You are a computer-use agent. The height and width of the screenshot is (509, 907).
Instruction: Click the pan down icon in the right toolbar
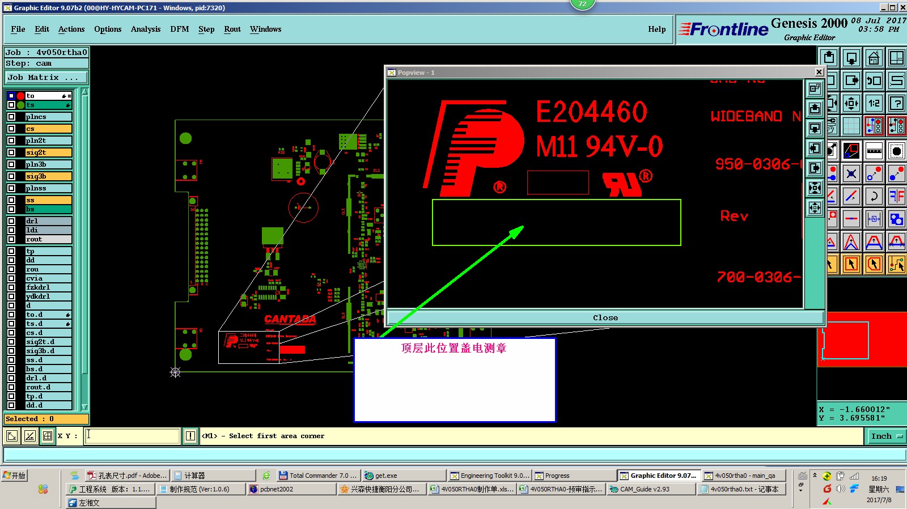[x=851, y=58]
